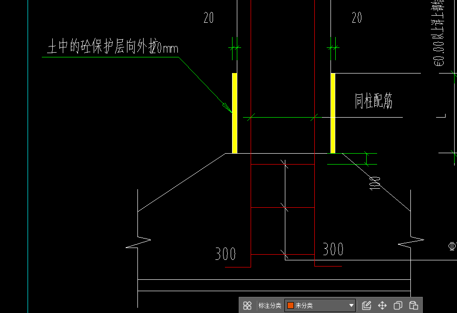
Task: Click the orange color swatch for 未分类
Action: tap(290, 305)
